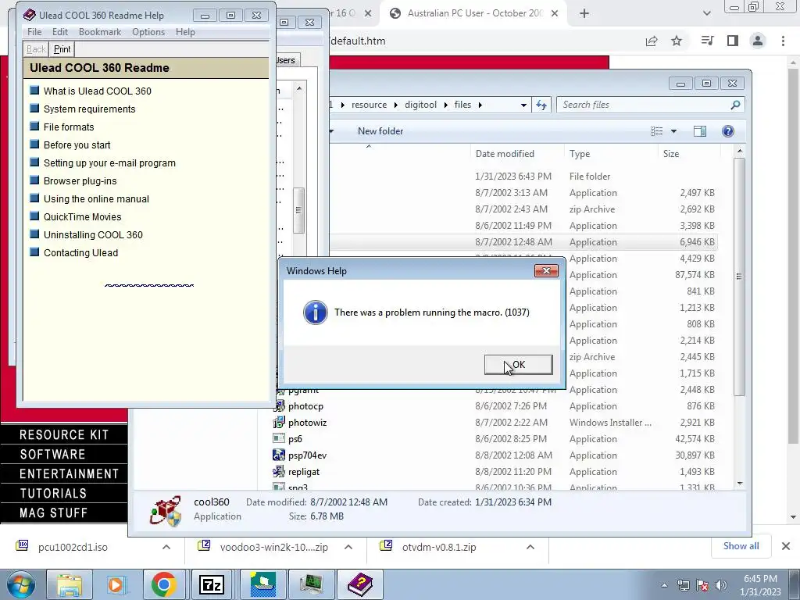
Task: Expand the address bar history dropdown in Explorer
Action: point(523,105)
